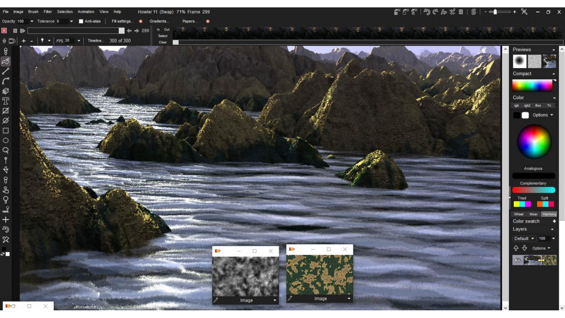Click the Timeline... button

96,41
